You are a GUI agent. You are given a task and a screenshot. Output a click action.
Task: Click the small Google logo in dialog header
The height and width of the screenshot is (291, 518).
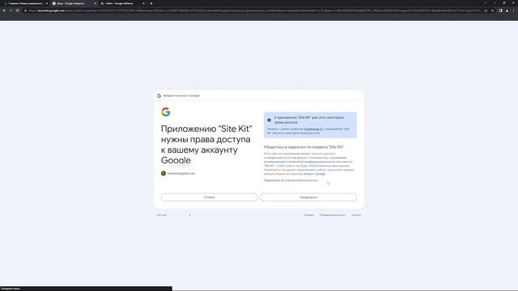[159, 95]
